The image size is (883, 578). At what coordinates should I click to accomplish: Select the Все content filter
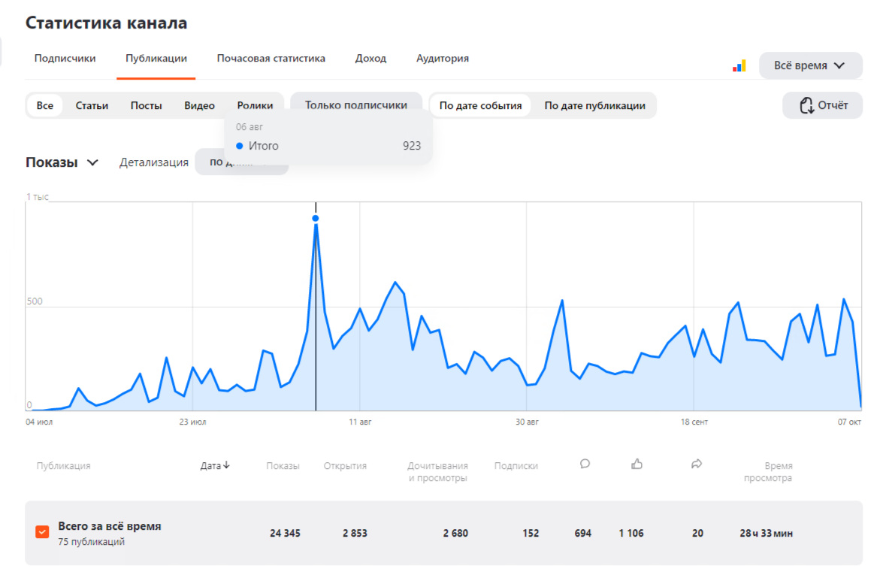pyautogui.click(x=45, y=105)
